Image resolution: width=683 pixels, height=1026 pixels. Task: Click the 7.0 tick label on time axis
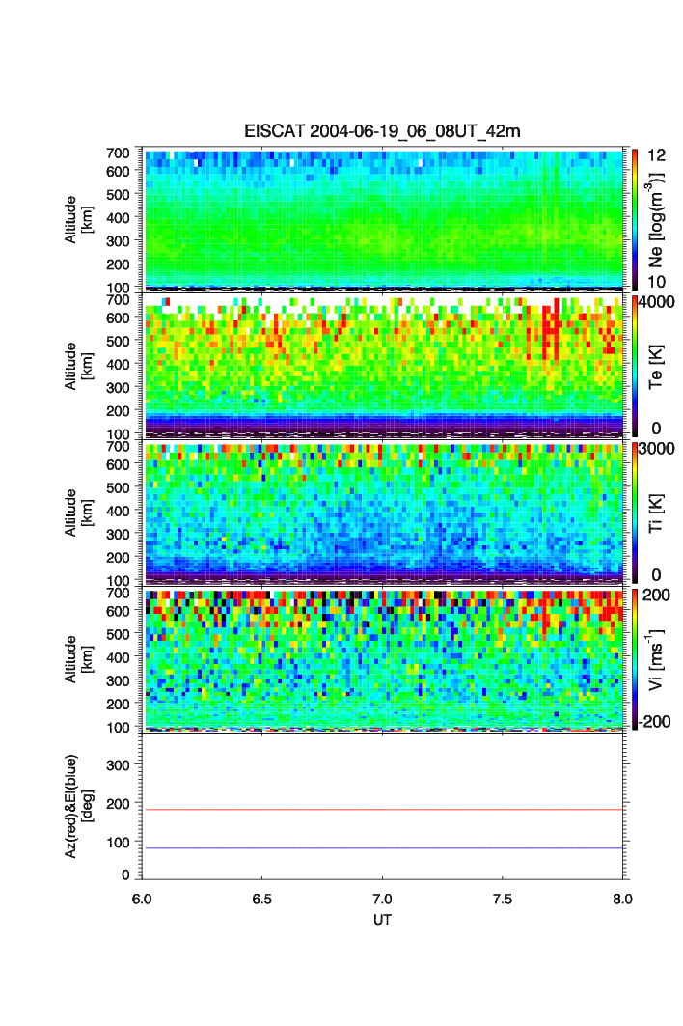click(x=382, y=898)
